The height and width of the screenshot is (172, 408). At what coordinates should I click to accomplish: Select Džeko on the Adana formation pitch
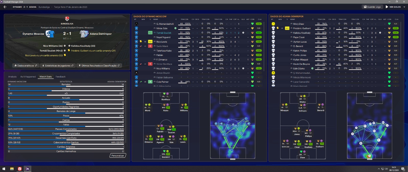coord(302,99)
